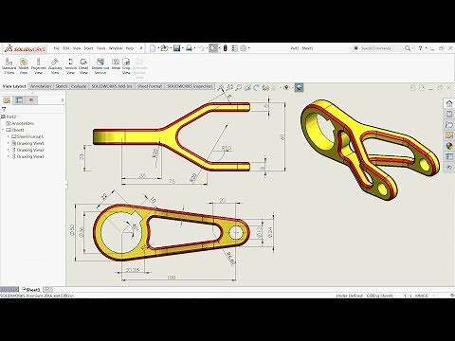The width and height of the screenshot is (455, 341).
Task: Save the drawing with the disk icon
Action: pos(177,48)
